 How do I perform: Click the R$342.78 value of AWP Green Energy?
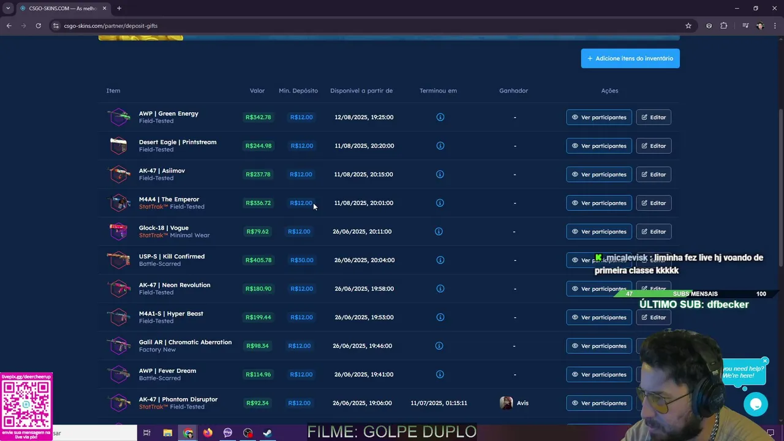click(258, 117)
